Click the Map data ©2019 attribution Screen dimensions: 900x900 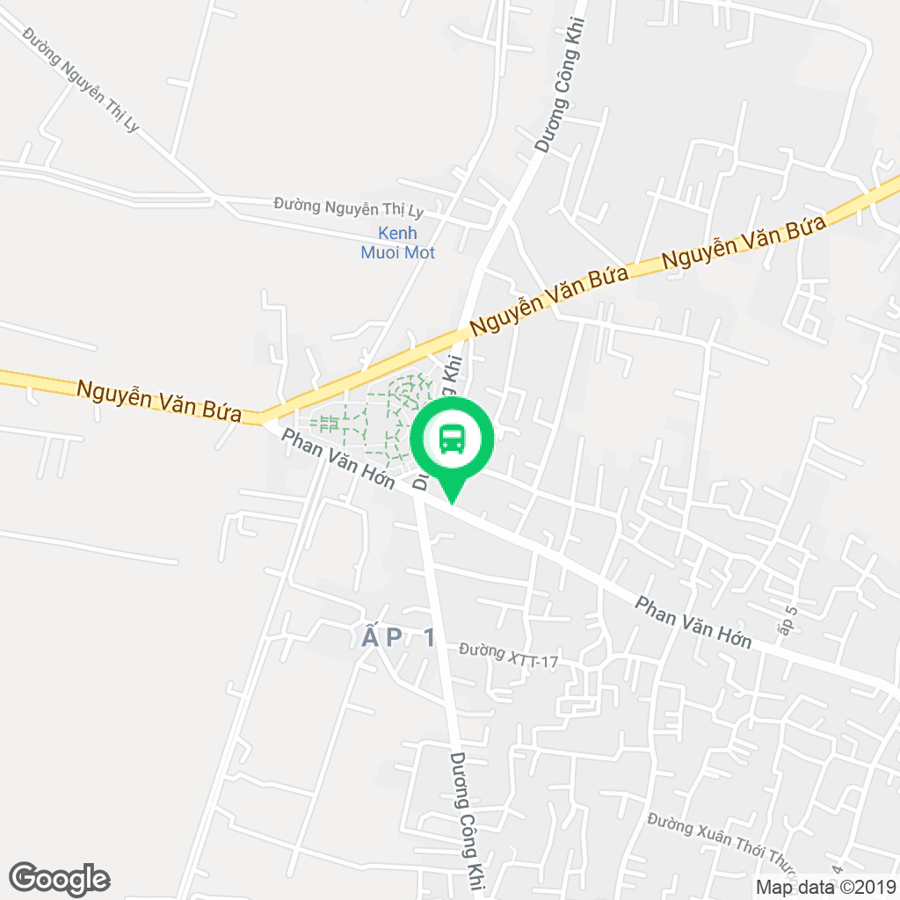(826, 887)
